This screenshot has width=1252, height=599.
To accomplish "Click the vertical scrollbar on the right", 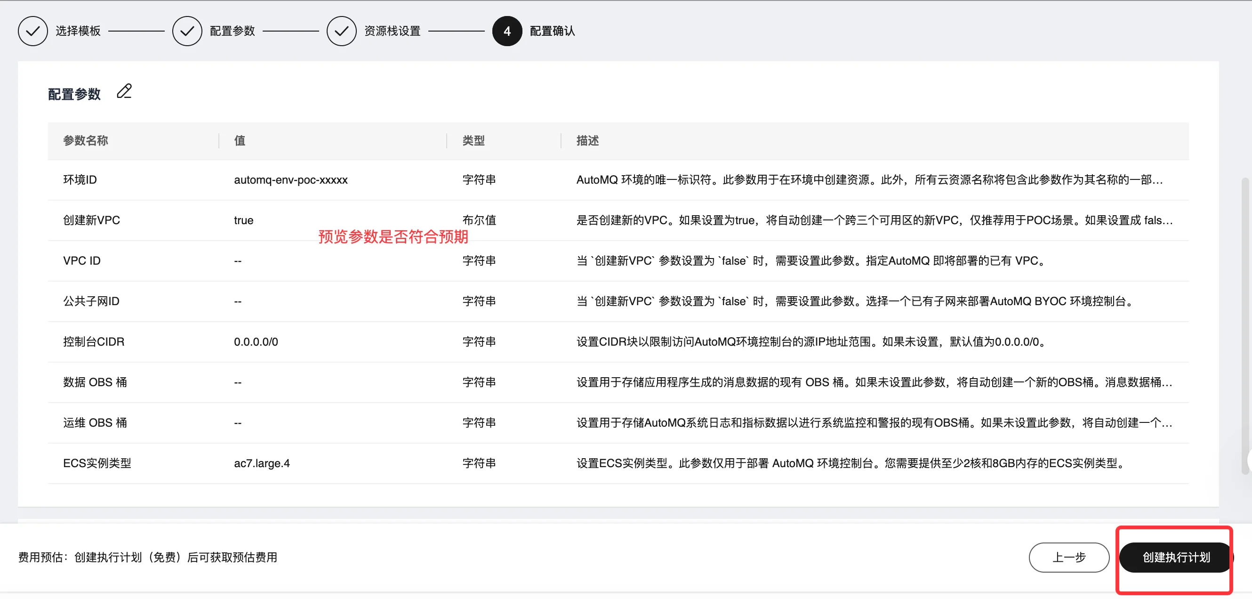I will pyautogui.click(x=1245, y=326).
